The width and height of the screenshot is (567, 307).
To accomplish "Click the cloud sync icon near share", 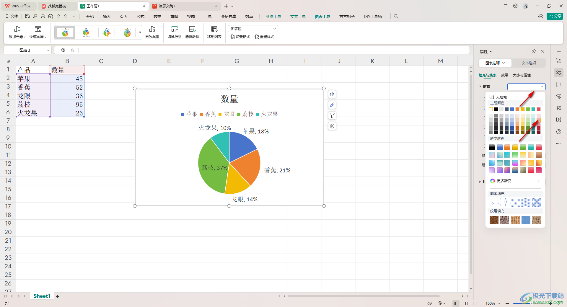I will [x=541, y=16].
